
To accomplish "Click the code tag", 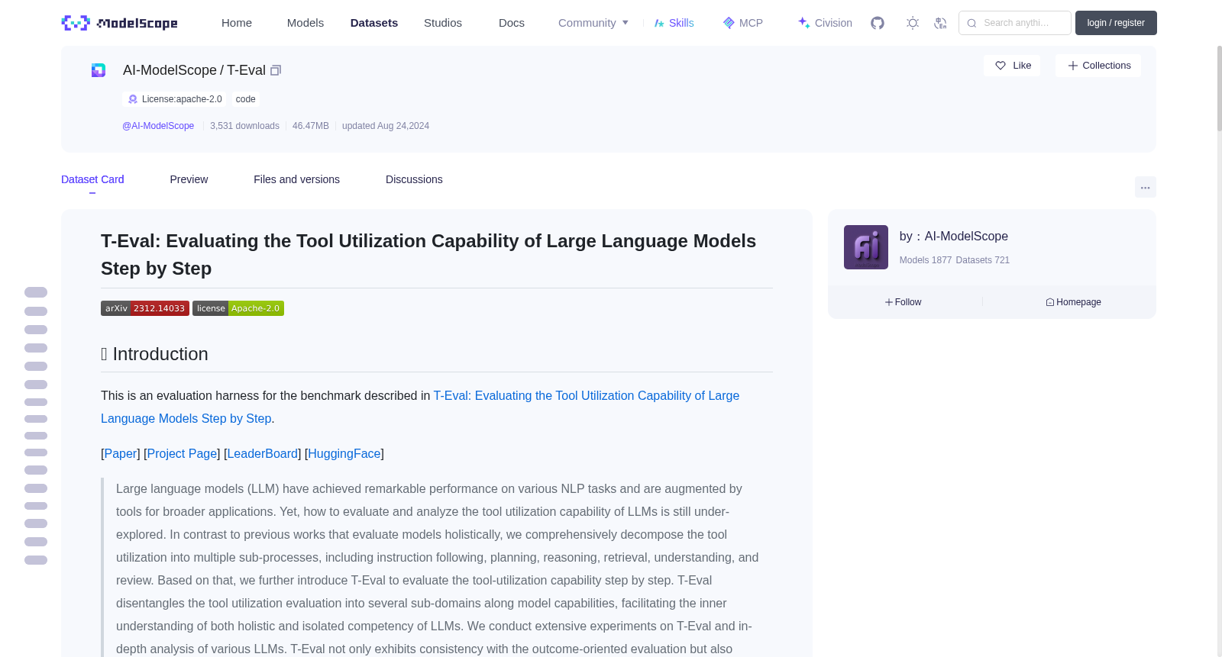I will tap(246, 99).
